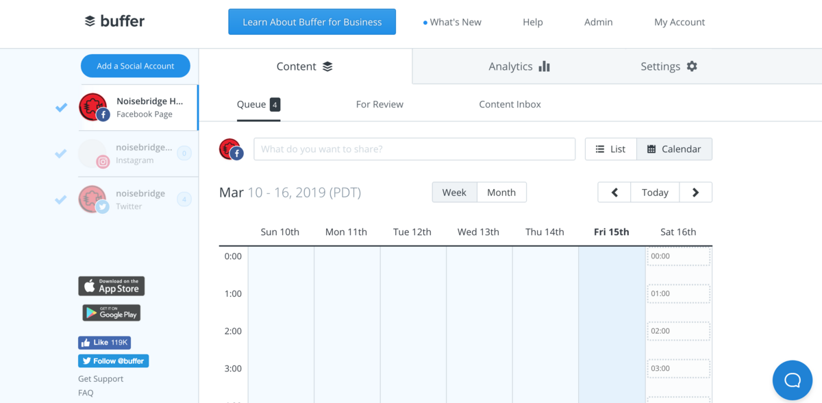Open the Intercom chat bubble
Viewport: 822px width, 403px height.
792,380
